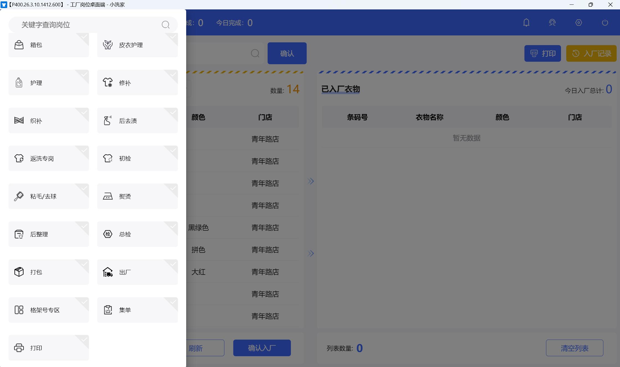Open the 入厂记录 history button

(591, 53)
